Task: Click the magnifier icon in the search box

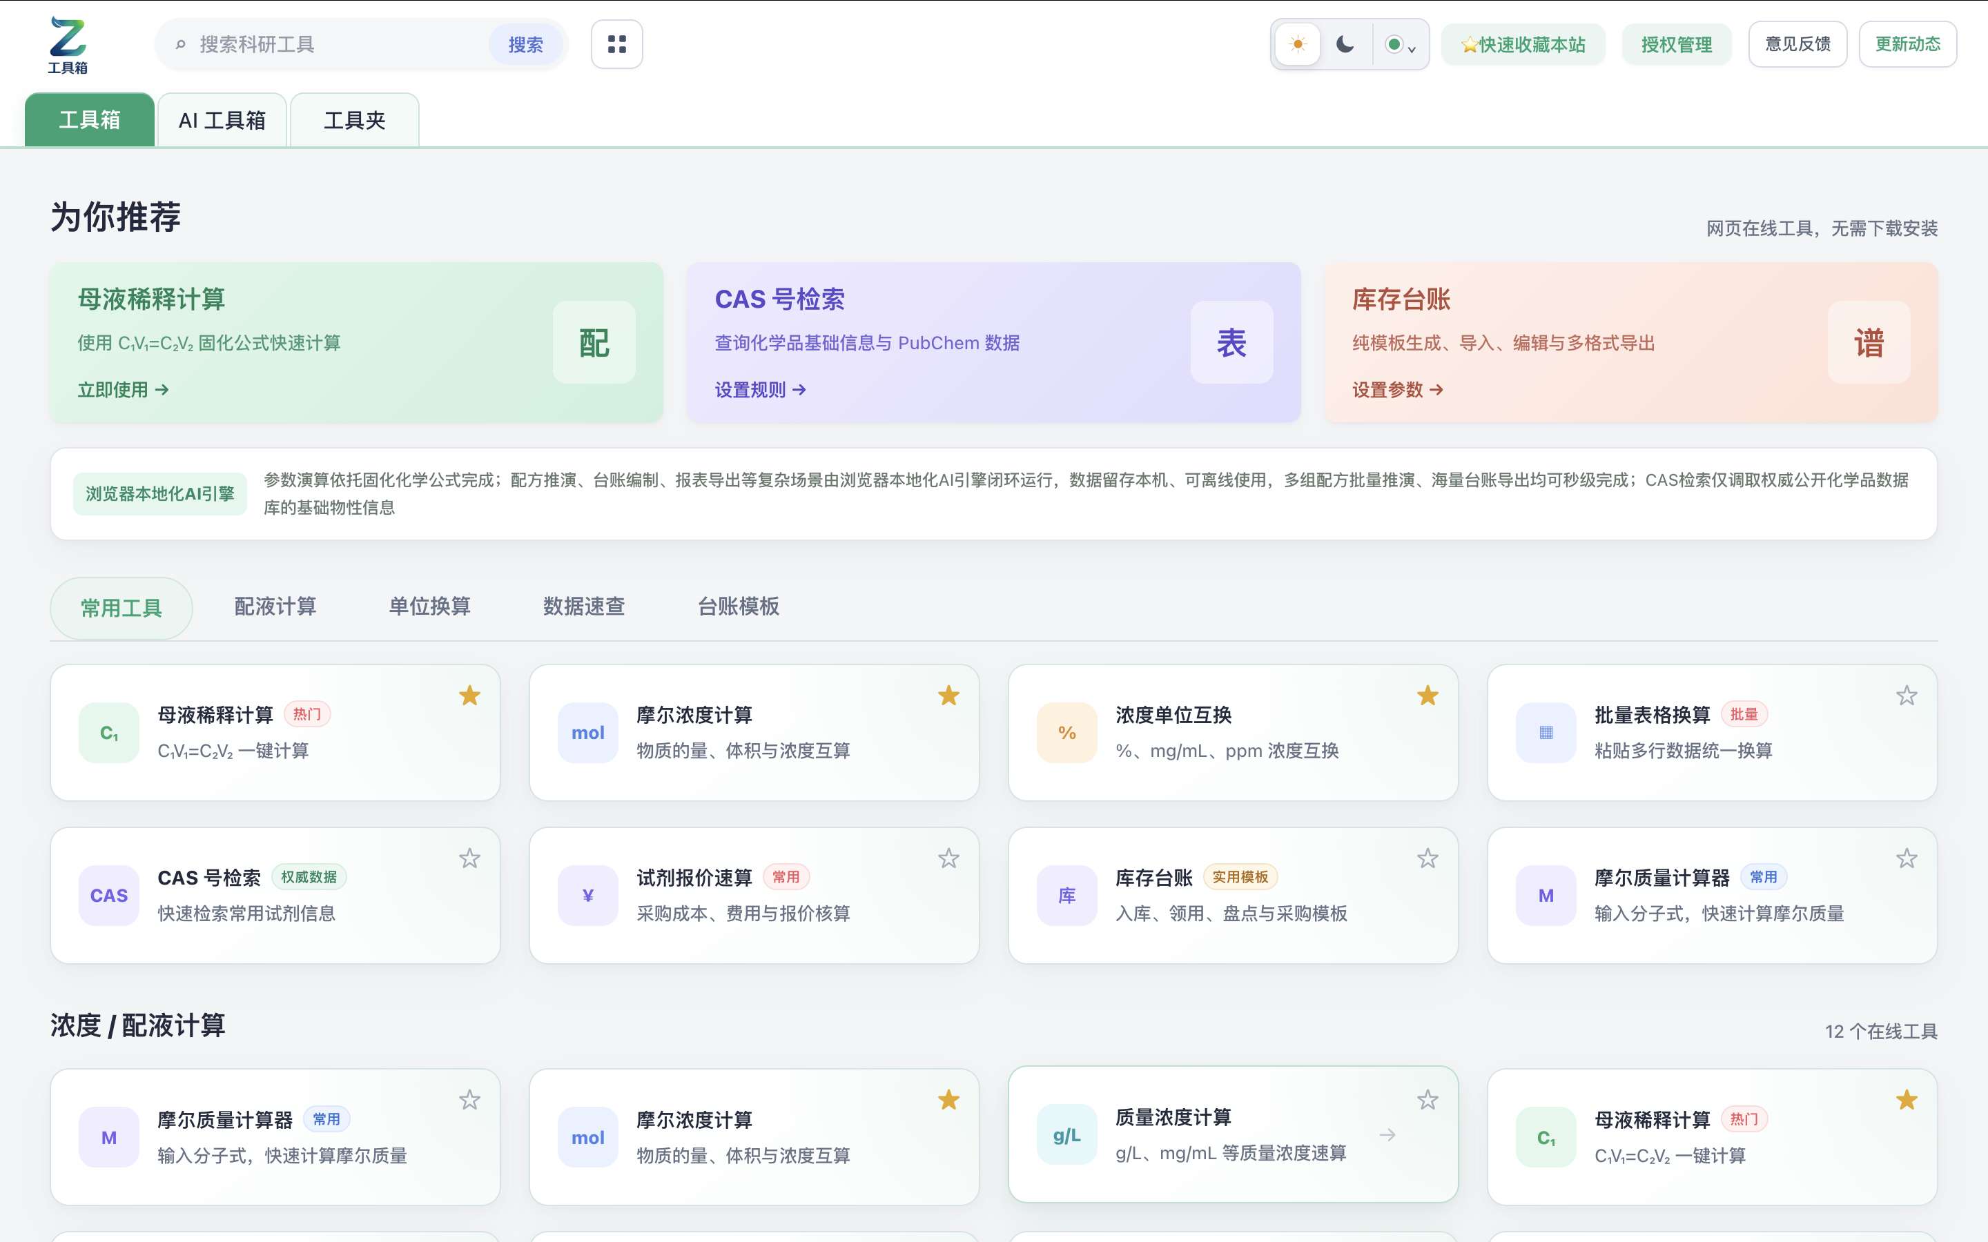Action: 181,44
